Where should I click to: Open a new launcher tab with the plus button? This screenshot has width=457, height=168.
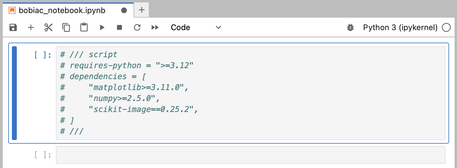pyautogui.click(x=141, y=10)
